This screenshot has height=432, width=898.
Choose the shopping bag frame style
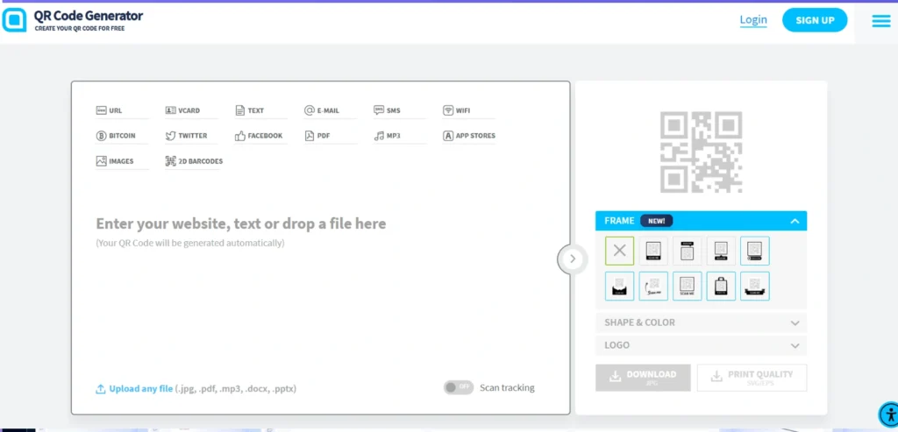[721, 286]
